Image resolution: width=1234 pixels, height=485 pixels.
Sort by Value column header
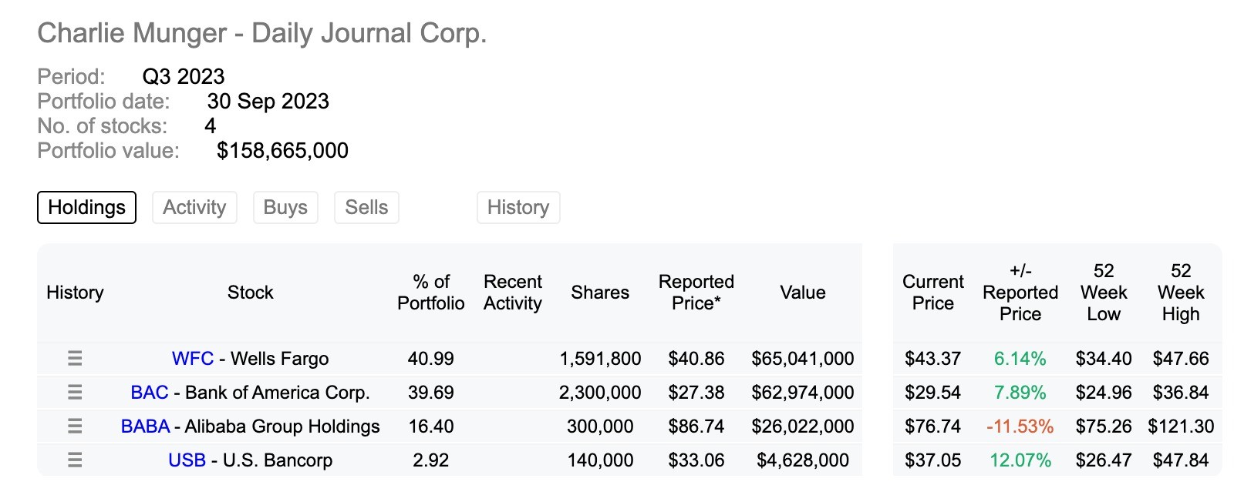(803, 293)
